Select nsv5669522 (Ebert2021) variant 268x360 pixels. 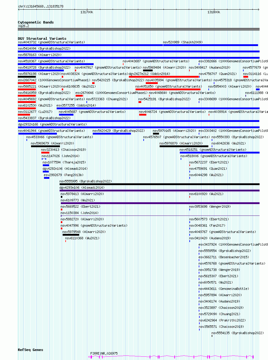coord(81,206)
